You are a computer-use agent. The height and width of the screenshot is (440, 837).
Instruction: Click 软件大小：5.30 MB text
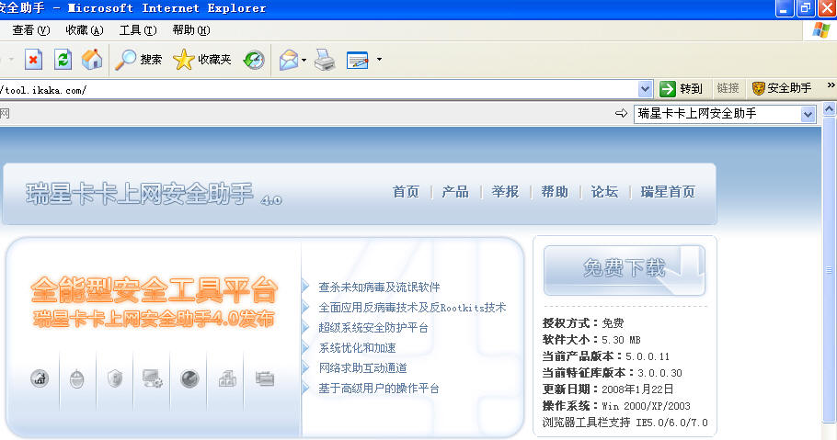pyautogui.click(x=590, y=340)
